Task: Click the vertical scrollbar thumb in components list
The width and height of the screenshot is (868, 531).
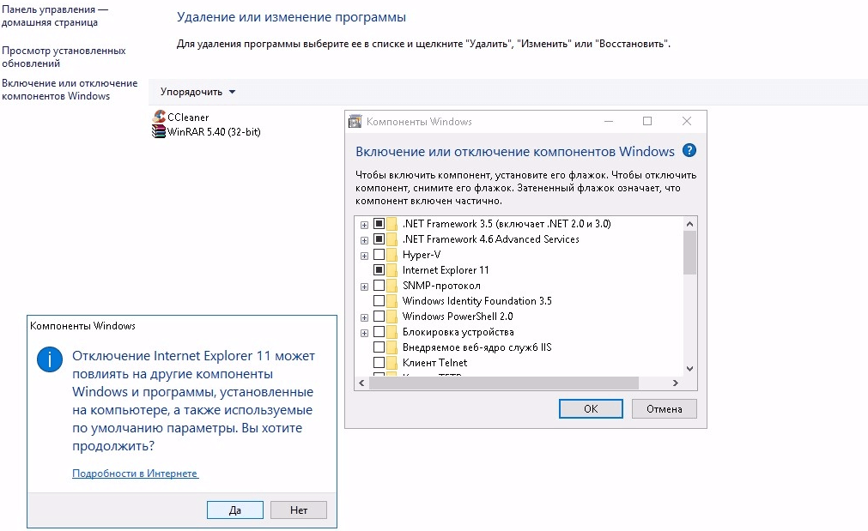Action: (x=689, y=253)
